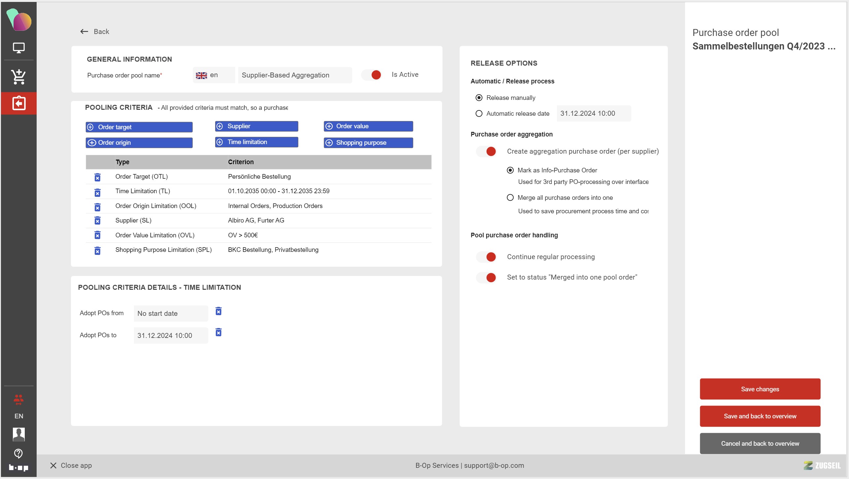The width and height of the screenshot is (849, 479).
Task: Open the shopping cart sidebar icon
Action: point(18,76)
